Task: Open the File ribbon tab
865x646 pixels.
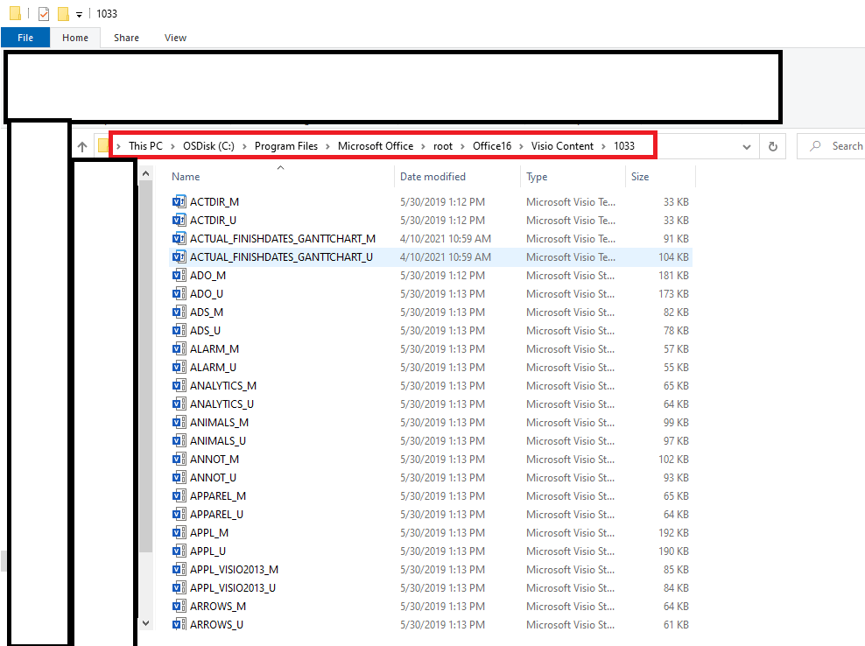Action: pos(25,38)
